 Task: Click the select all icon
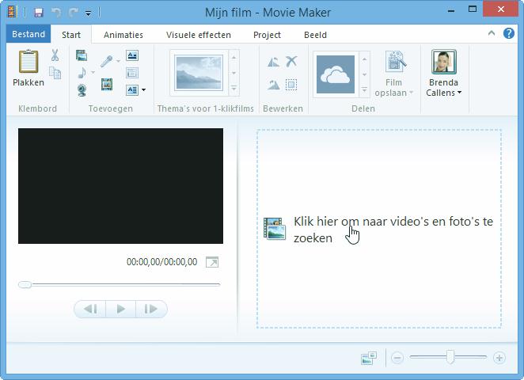[291, 85]
